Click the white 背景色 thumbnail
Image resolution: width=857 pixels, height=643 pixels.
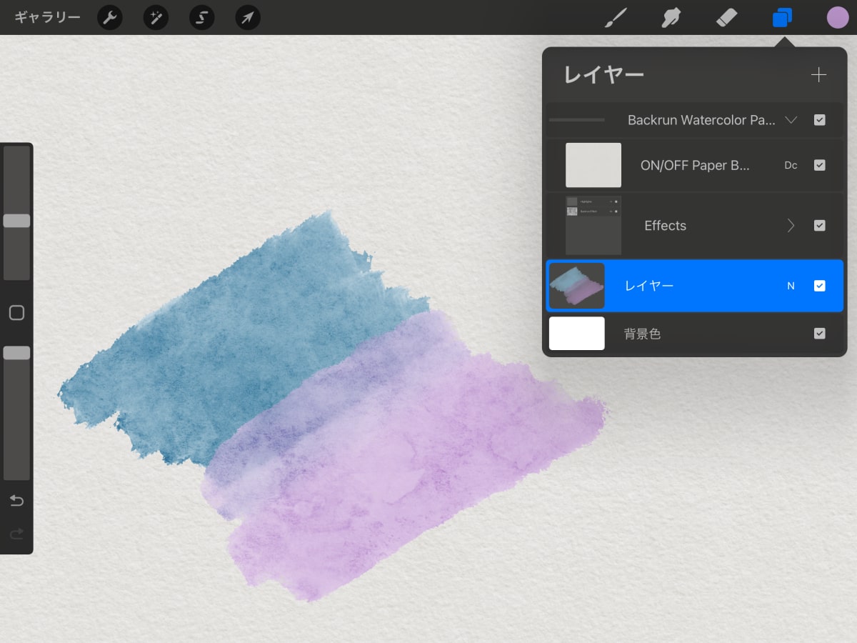click(x=577, y=334)
